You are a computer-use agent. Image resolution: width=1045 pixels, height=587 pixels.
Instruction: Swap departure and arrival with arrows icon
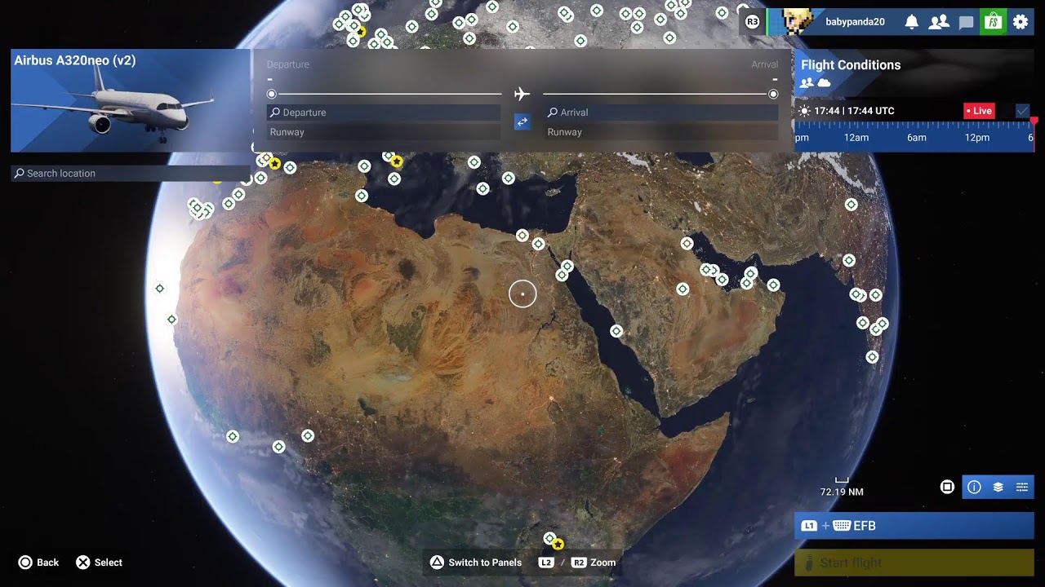pos(522,121)
